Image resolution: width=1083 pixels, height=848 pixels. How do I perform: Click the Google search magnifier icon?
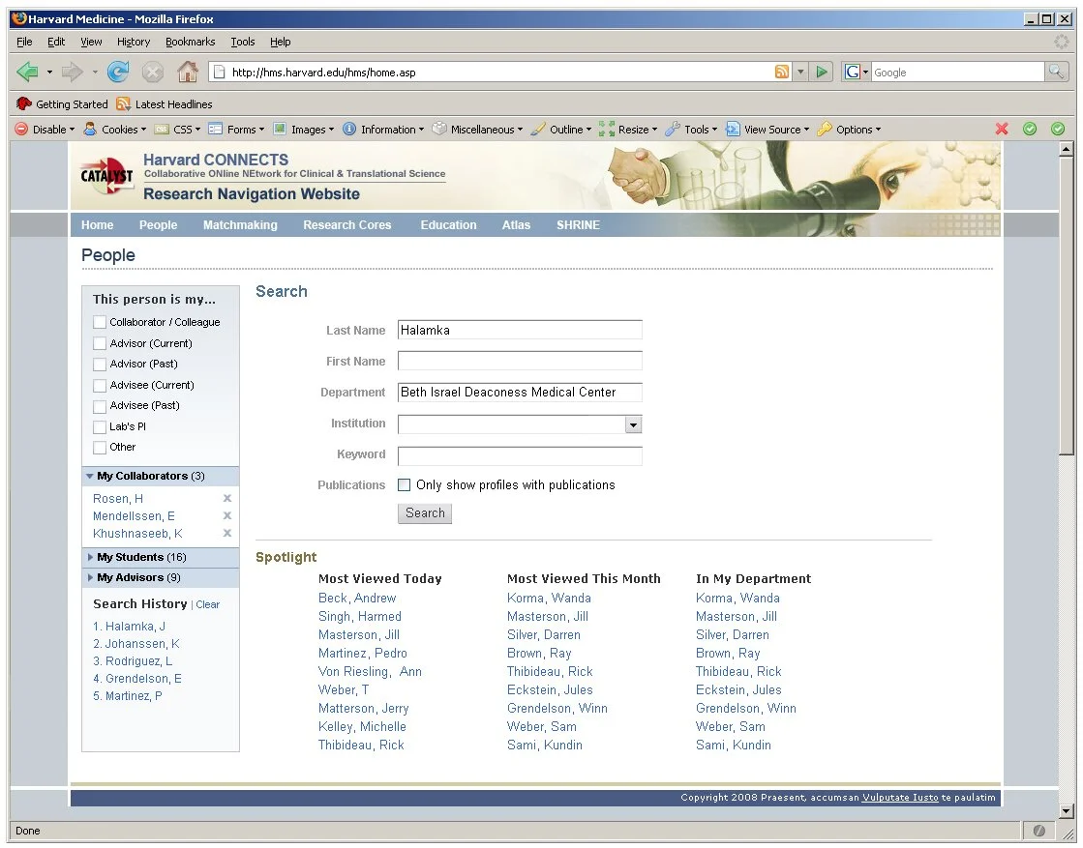1056,72
